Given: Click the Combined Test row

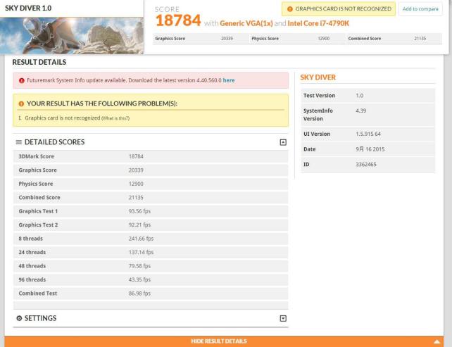Looking at the screenshot, I should pos(151,294).
